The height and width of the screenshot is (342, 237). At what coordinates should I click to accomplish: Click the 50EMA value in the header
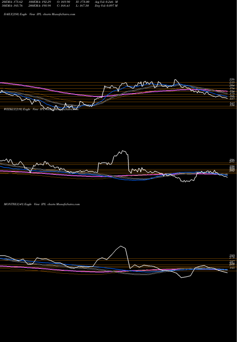point(12,6)
